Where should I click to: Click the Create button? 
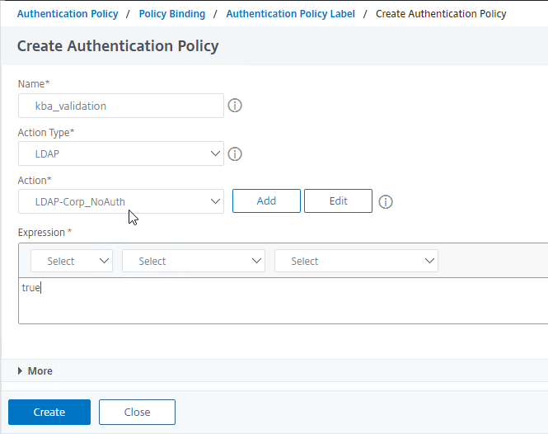click(49, 412)
